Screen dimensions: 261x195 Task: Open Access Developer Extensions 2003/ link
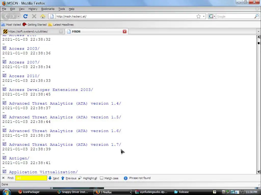[x=51, y=90]
